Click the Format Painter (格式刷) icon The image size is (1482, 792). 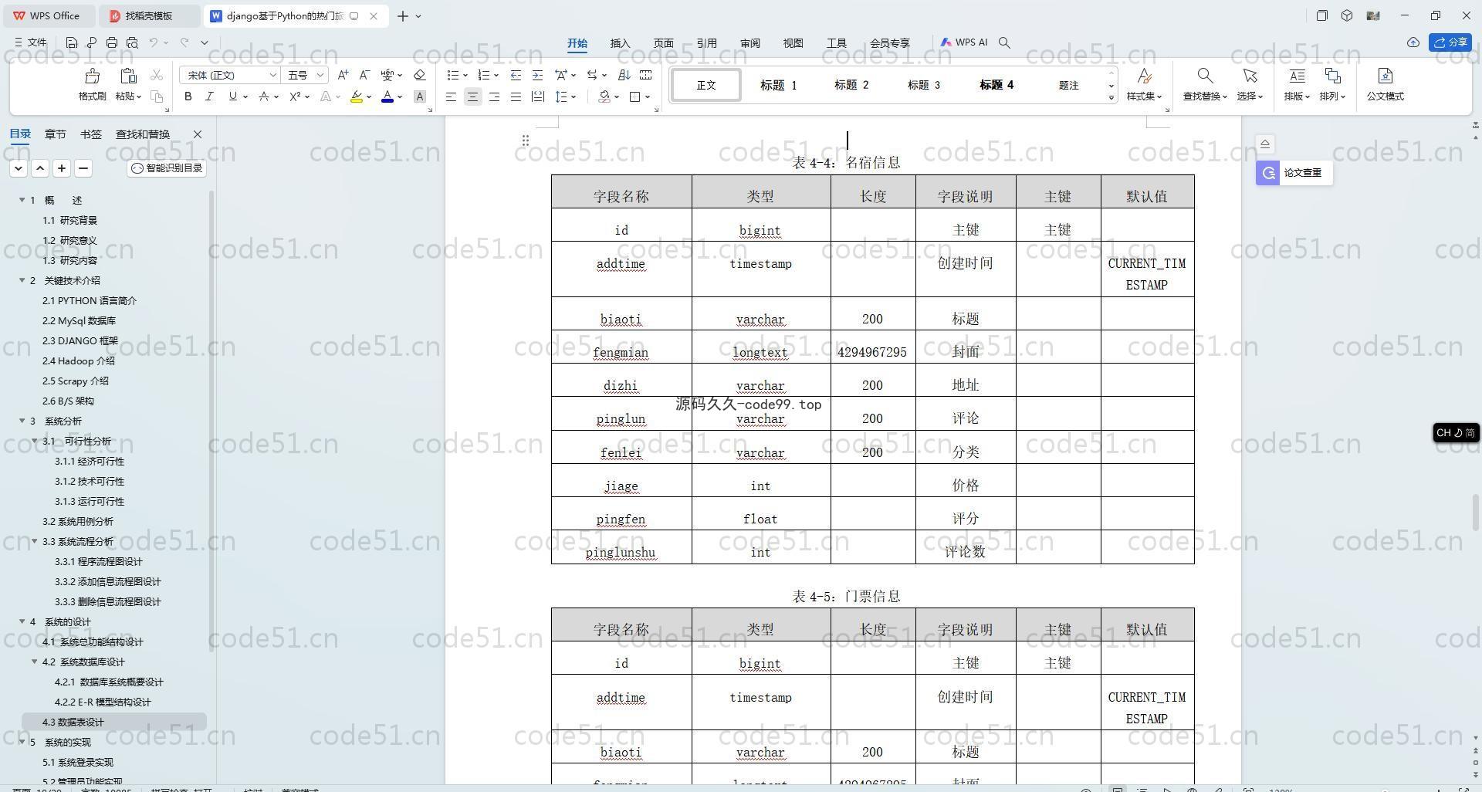92,76
